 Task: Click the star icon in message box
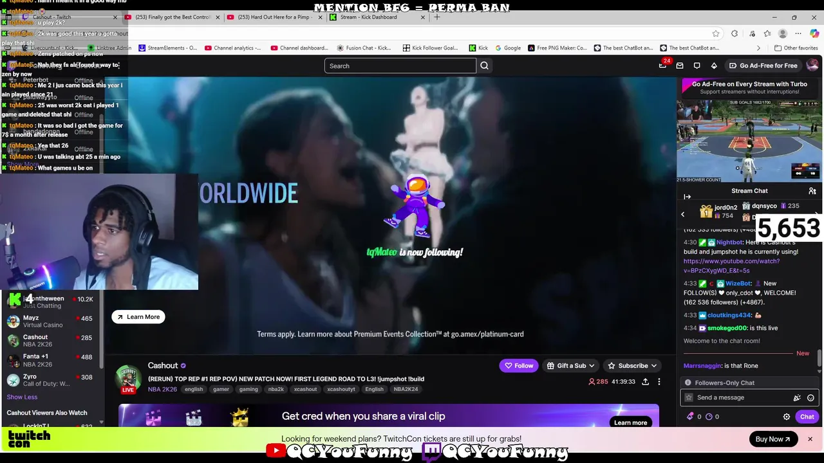(689, 397)
